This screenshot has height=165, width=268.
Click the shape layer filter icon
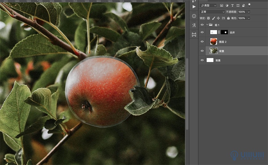click(x=238, y=6)
